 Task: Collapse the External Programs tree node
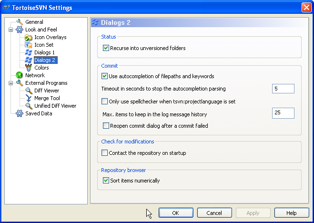[11, 83]
